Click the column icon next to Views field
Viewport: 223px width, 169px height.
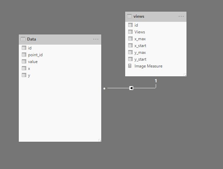[130, 32]
